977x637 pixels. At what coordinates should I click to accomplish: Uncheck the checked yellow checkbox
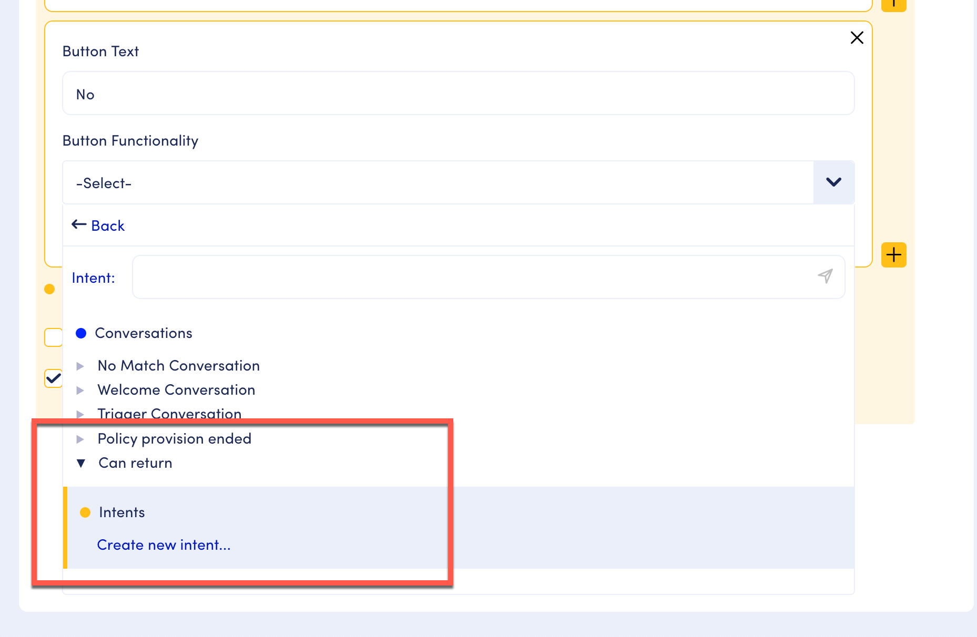(53, 378)
